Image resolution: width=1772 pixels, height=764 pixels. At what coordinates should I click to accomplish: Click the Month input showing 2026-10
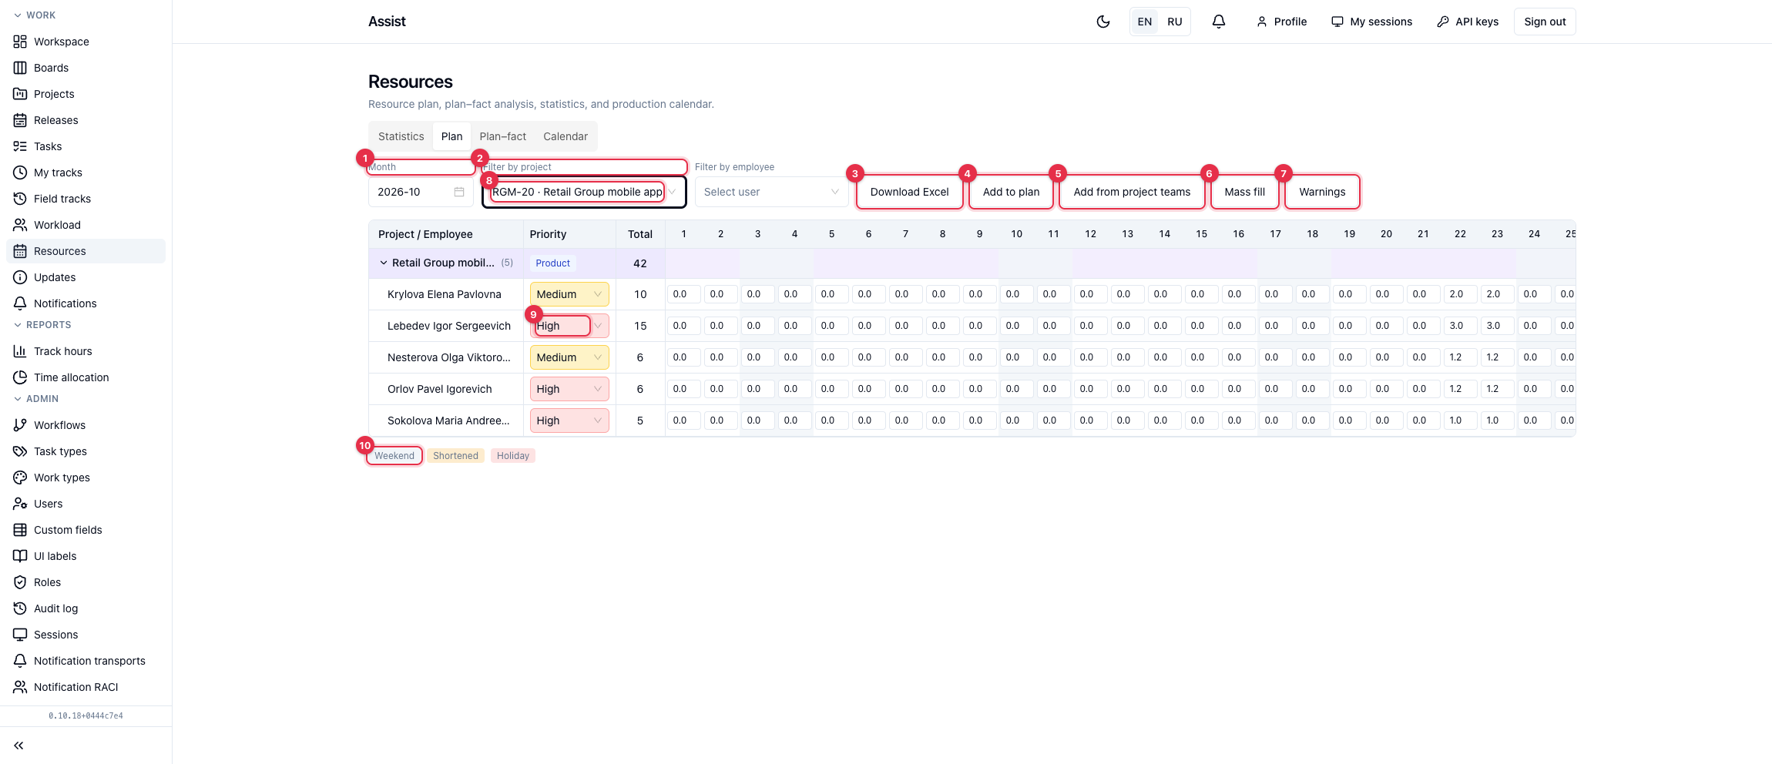coord(421,192)
